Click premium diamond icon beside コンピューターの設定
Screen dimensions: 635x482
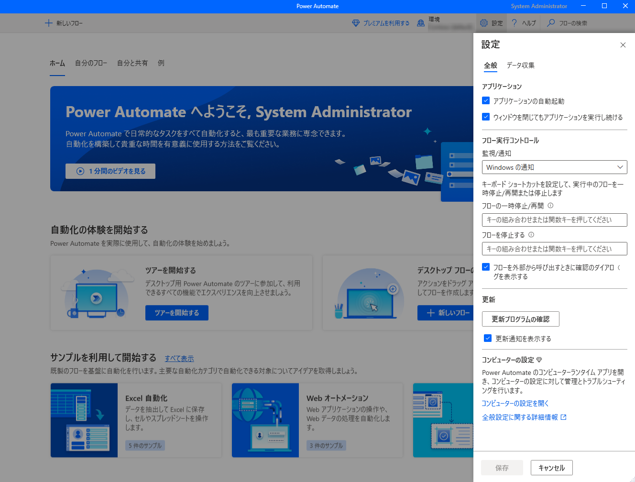coord(539,360)
